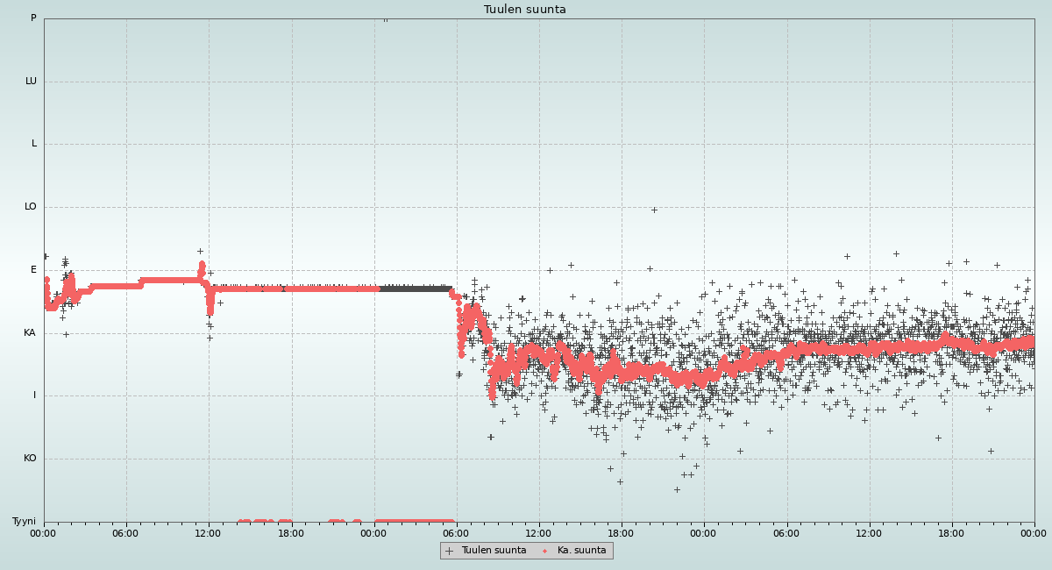Click the 'P' label on the y-axis

coord(33,18)
